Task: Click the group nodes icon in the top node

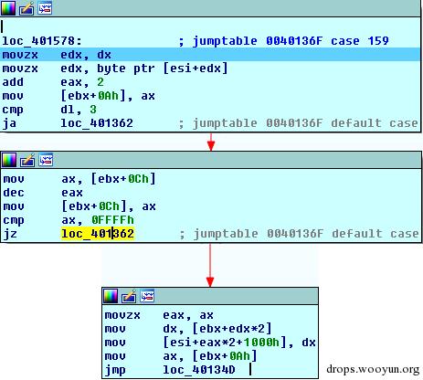Action: (45, 8)
